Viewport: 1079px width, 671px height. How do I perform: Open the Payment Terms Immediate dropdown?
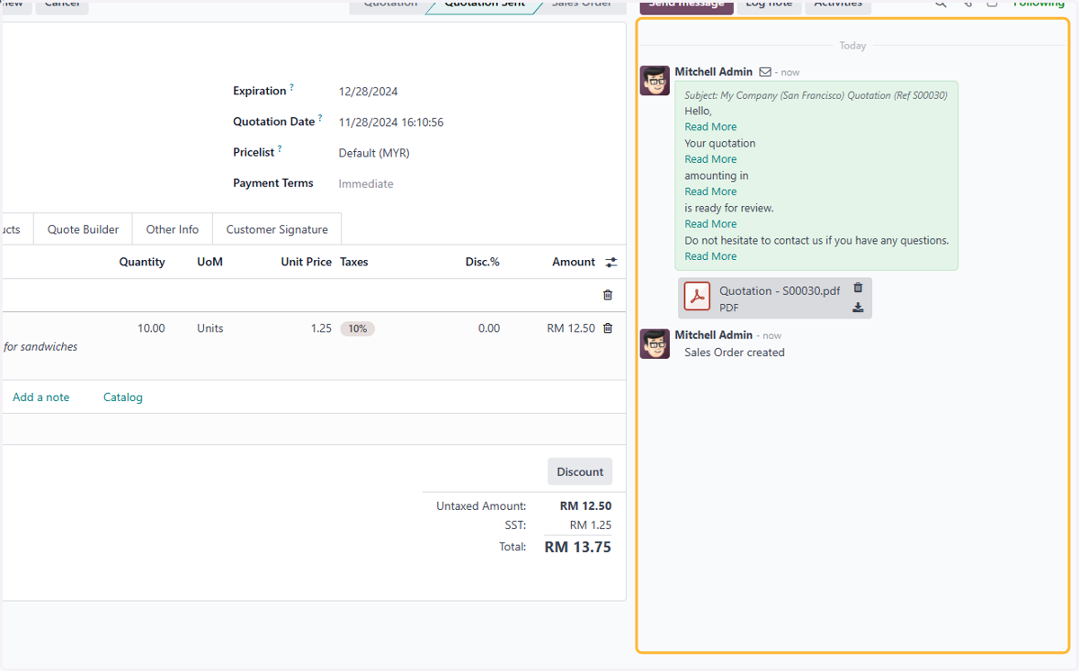tap(366, 183)
